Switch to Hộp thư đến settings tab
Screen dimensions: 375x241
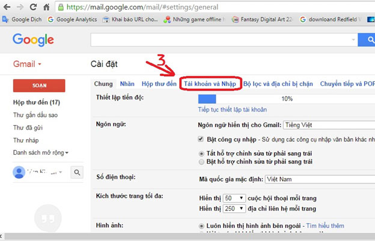159,84
